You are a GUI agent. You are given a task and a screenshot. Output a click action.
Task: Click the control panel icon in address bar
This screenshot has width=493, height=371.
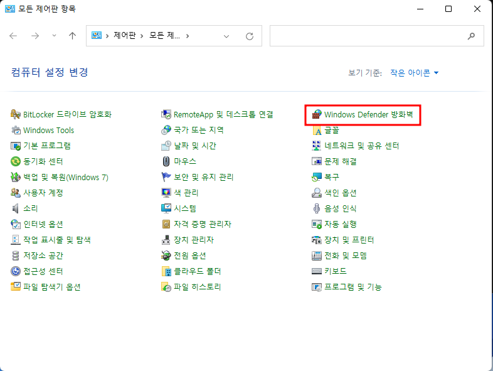tap(97, 35)
